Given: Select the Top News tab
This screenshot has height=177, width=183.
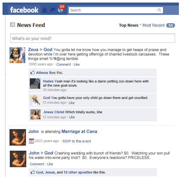Looking at the screenshot, I should [129, 25].
